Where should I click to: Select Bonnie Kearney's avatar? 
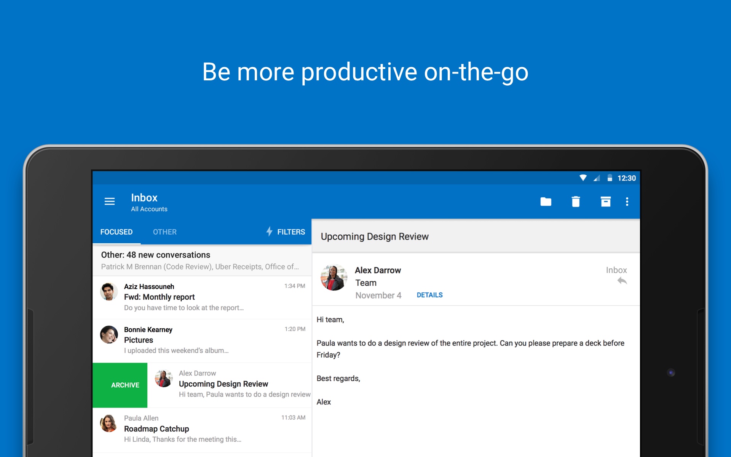click(109, 334)
